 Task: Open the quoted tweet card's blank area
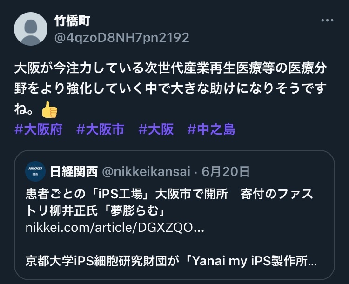[x=174, y=244]
